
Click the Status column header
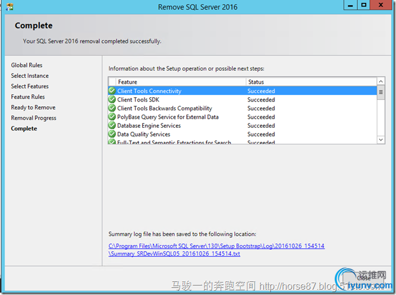[x=312, y=82]
